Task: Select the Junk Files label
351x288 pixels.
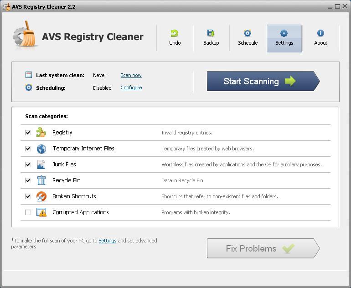Action: coord(64,164)
